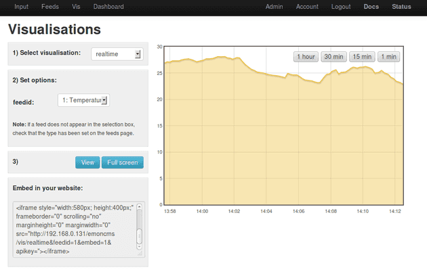This screenshot has width=427, height=280.
Task: Switch graph window to 15 min
Action: tap(361, 57)
